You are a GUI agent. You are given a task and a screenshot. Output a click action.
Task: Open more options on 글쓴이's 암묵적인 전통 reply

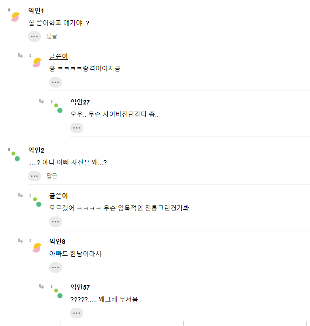[x=55, y=222]
